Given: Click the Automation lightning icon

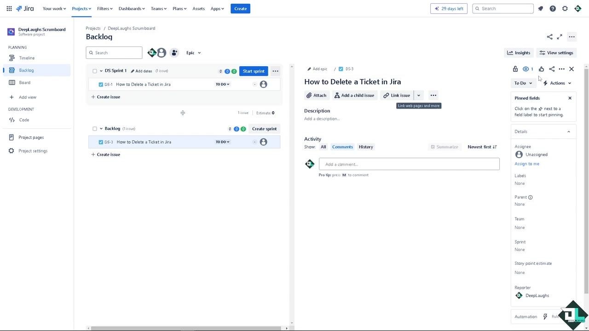Looking at the screenshot, I should [545, 316].
